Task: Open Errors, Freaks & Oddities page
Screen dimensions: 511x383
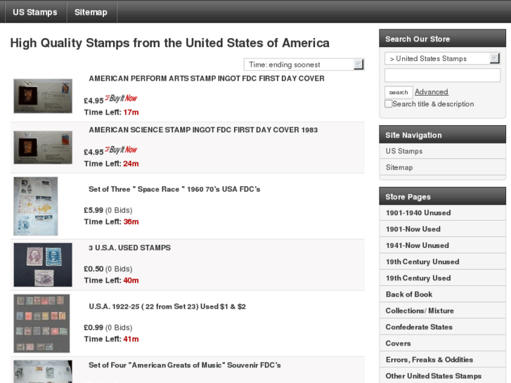Action: 429,360
